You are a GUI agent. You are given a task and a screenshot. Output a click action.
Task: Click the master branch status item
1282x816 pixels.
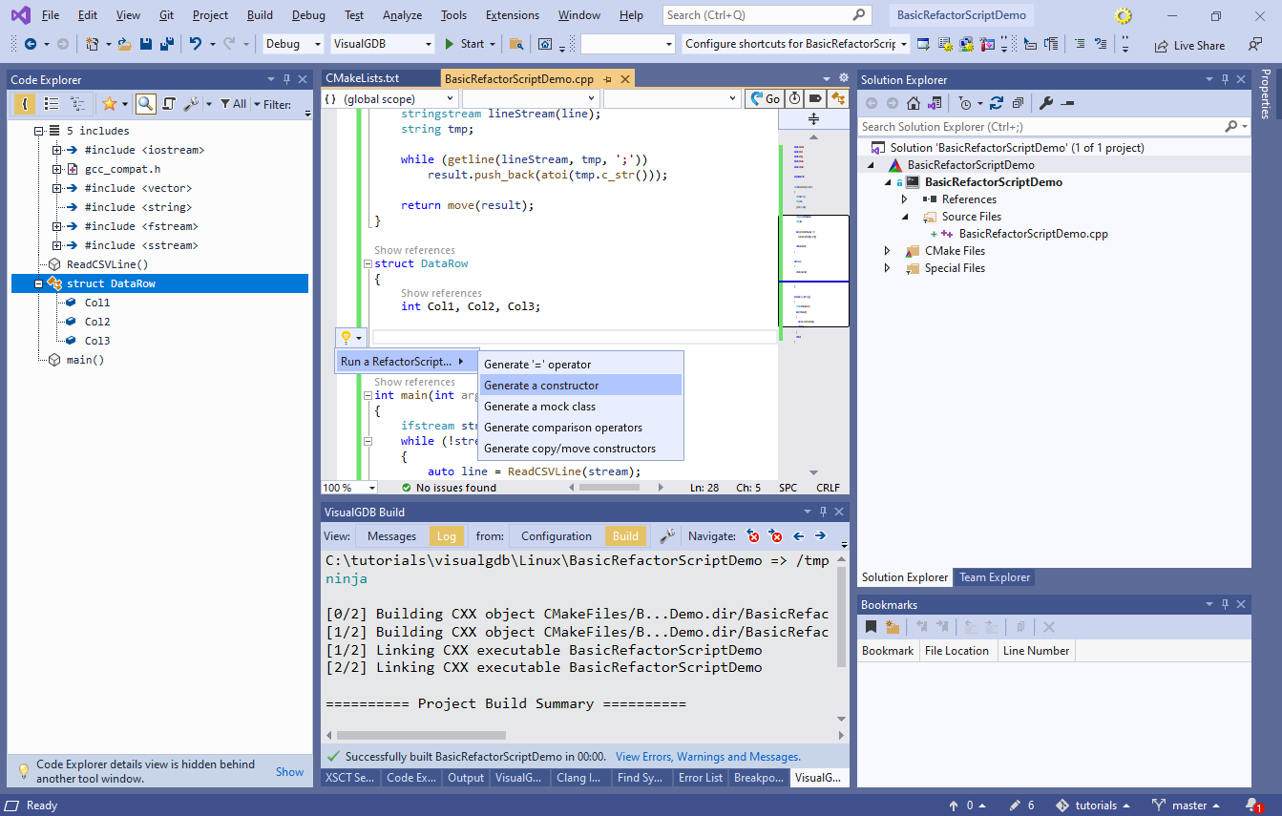coord(1185,806)
